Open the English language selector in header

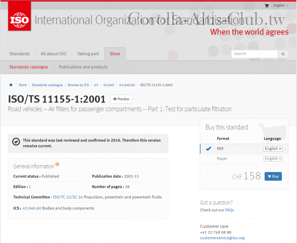coord(281,6)
